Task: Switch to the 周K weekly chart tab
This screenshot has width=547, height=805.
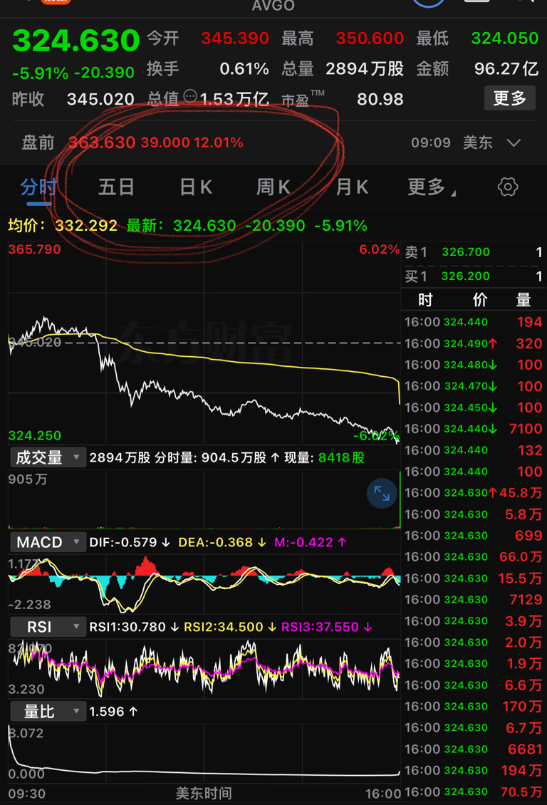Action: click(x=273, y=187)
